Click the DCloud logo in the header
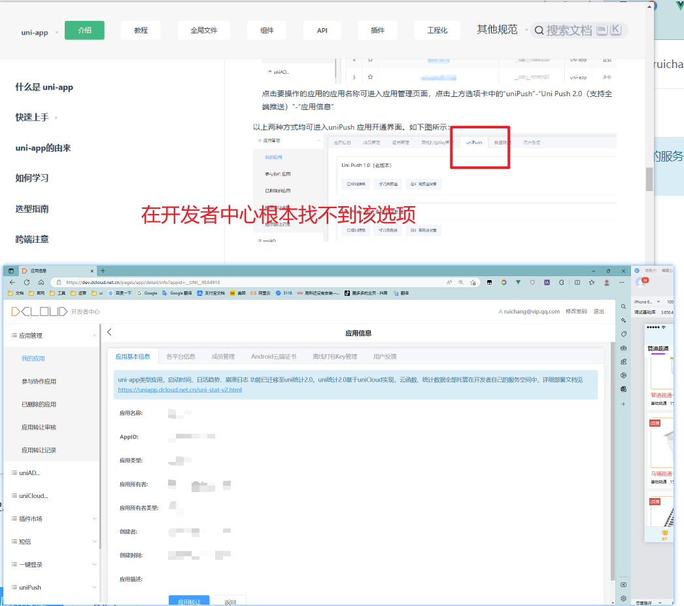684x606 pixels. pos(39,312)
